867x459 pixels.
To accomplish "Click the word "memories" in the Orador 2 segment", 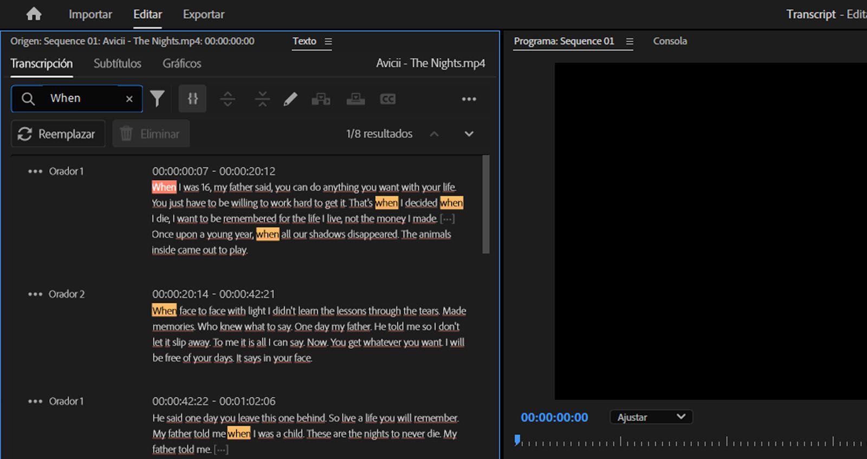I will [173, 327].
